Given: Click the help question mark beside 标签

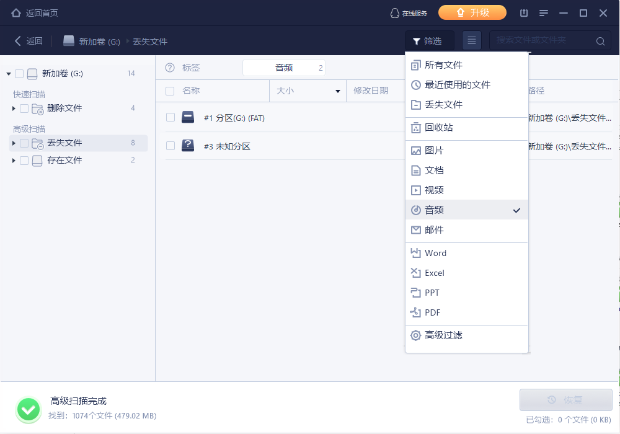Looking at the screenshot, I should (x=170, y=68).
